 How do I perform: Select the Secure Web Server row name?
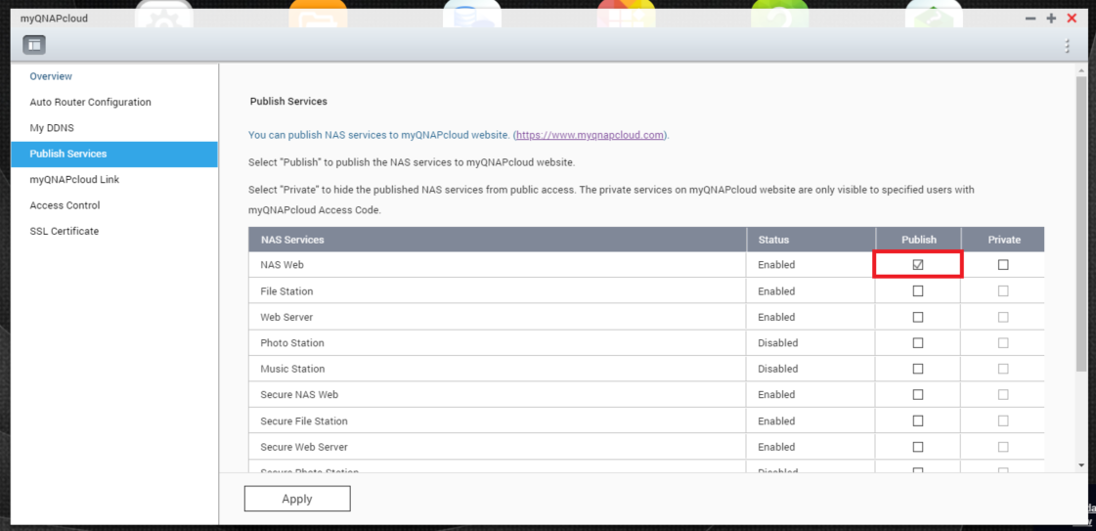coord(304,447)
